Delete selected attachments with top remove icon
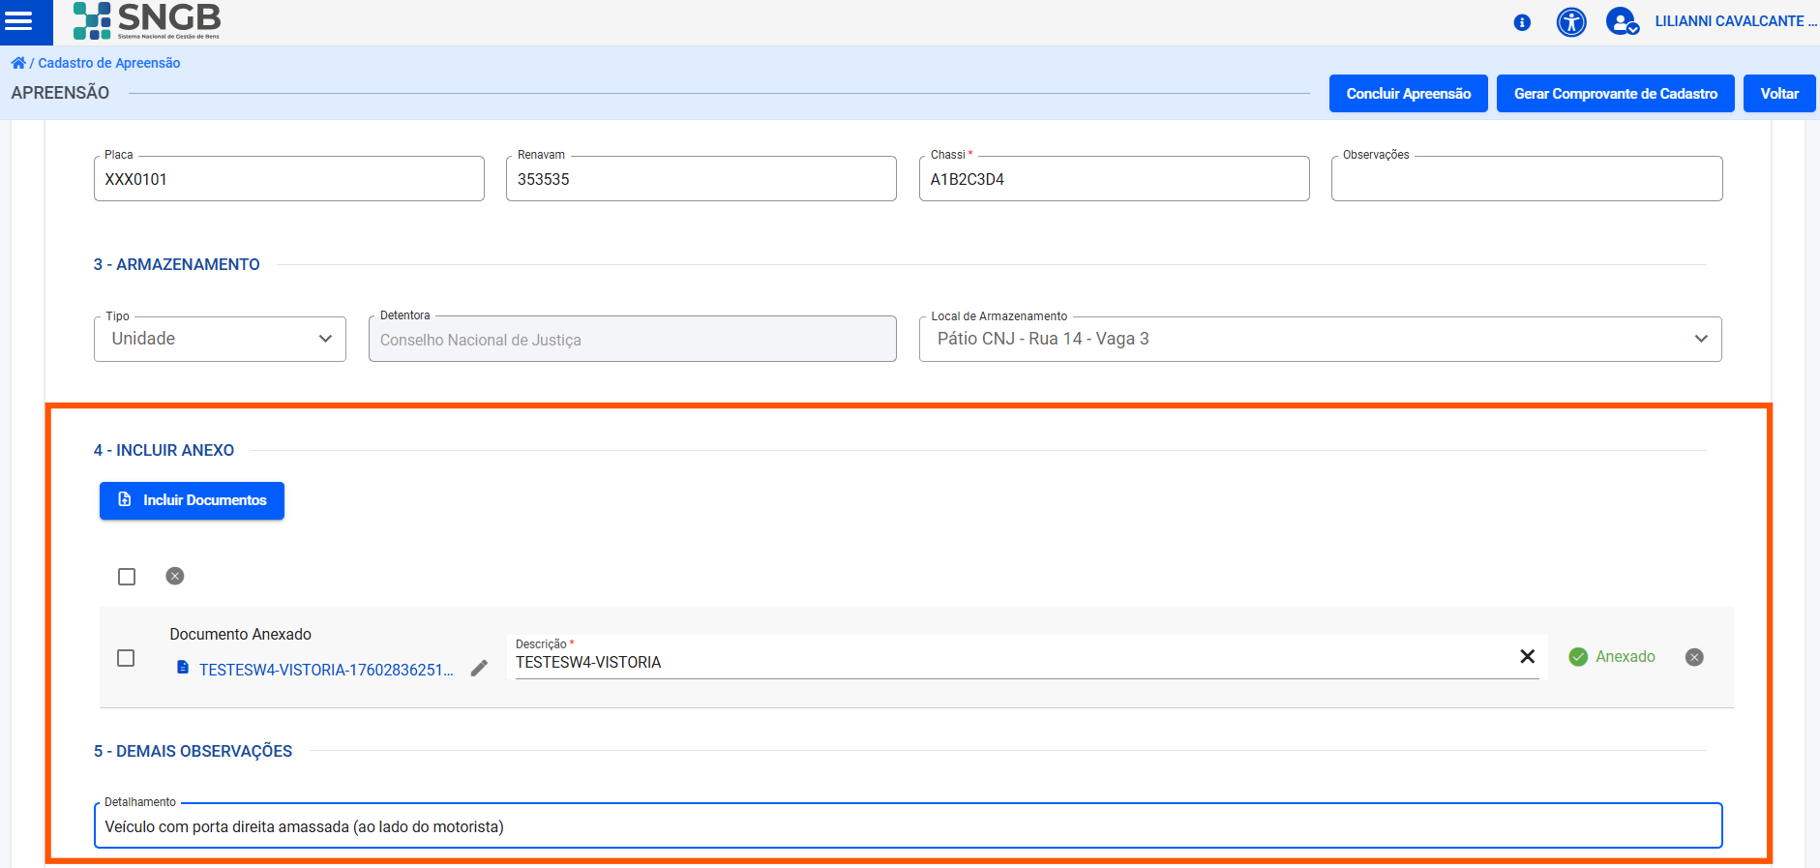The image size is (1820, 868). [175, 577]
